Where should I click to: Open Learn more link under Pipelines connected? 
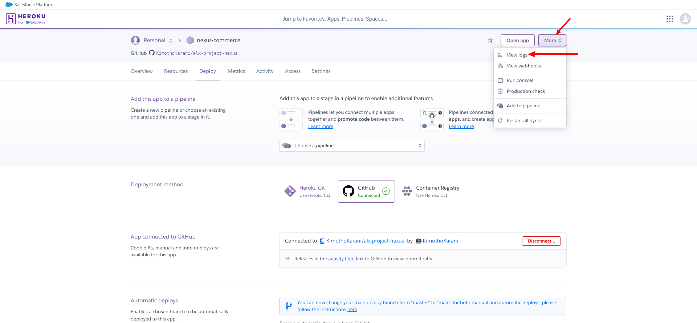461,127
